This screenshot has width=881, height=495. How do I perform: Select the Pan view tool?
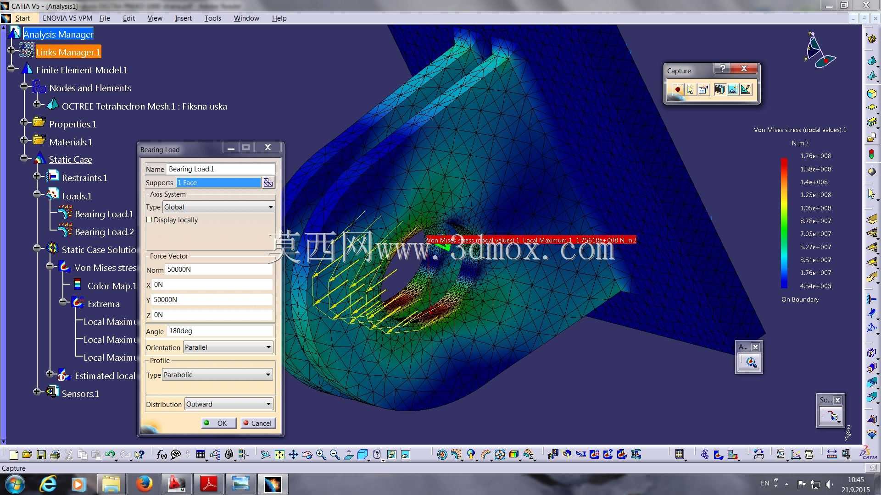293,455
